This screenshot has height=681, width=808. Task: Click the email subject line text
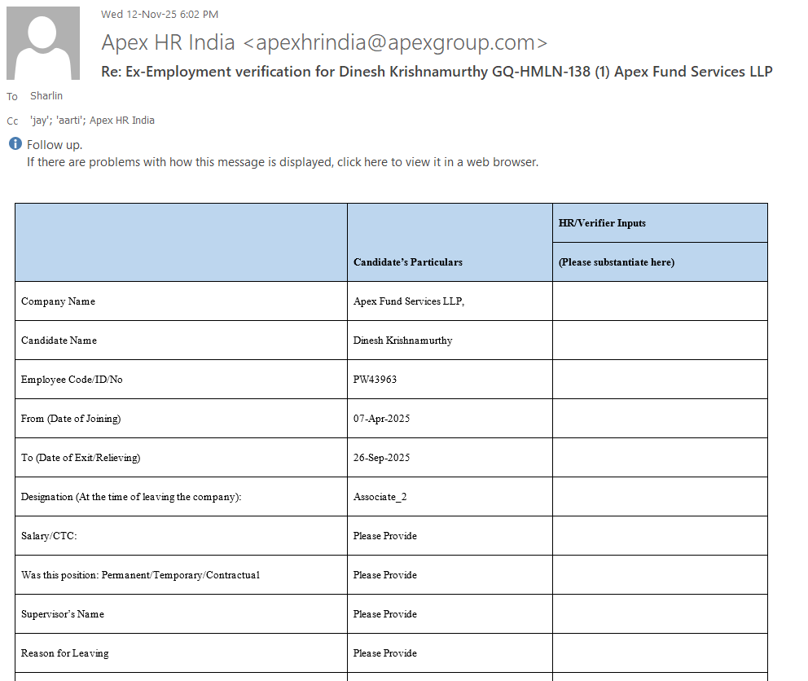(437, 72)
